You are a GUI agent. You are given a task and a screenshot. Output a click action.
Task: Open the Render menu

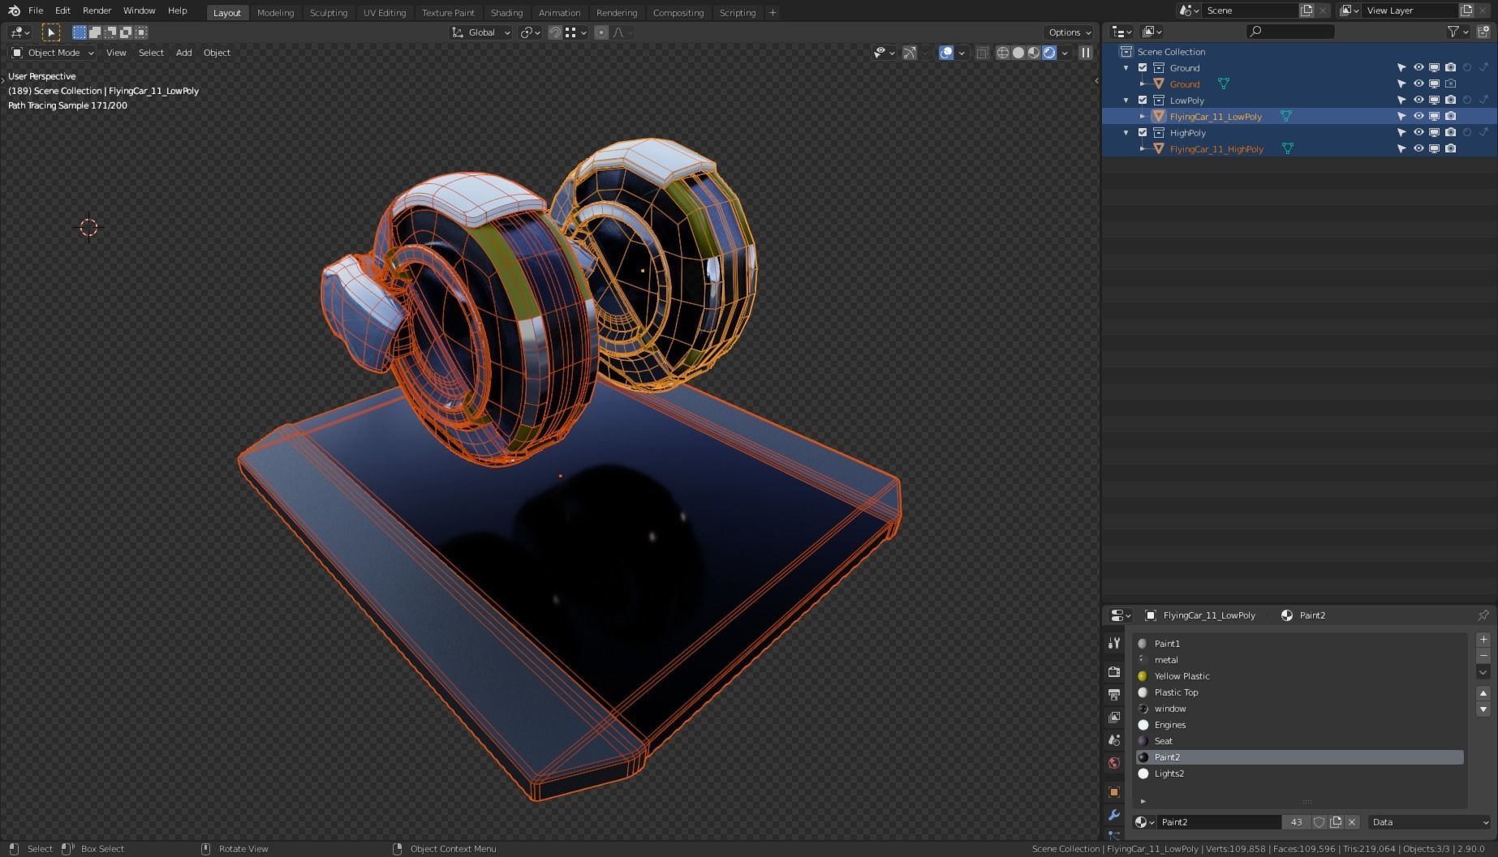tap(97, 11)
